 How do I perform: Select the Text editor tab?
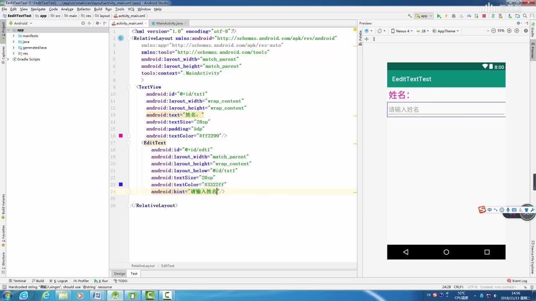(x=134, y=274)
